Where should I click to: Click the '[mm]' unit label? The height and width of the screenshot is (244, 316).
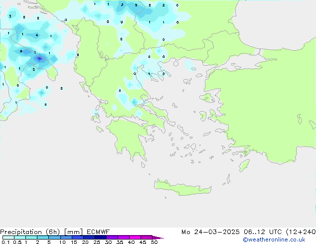point(73,232)
